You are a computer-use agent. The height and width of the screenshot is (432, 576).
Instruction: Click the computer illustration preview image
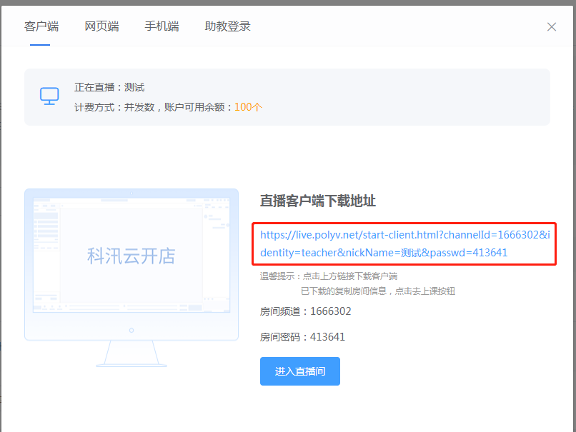[x=131, y=278]
